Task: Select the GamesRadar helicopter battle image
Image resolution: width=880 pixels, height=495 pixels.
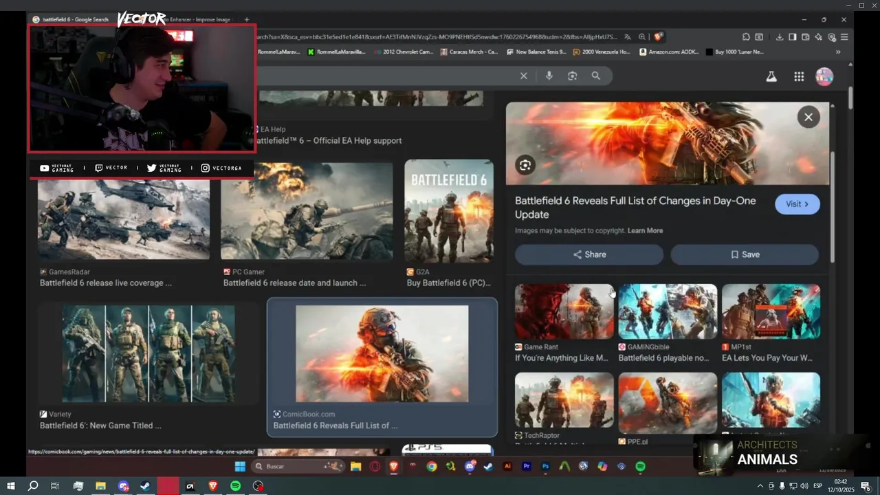Action: click(124, 219)
